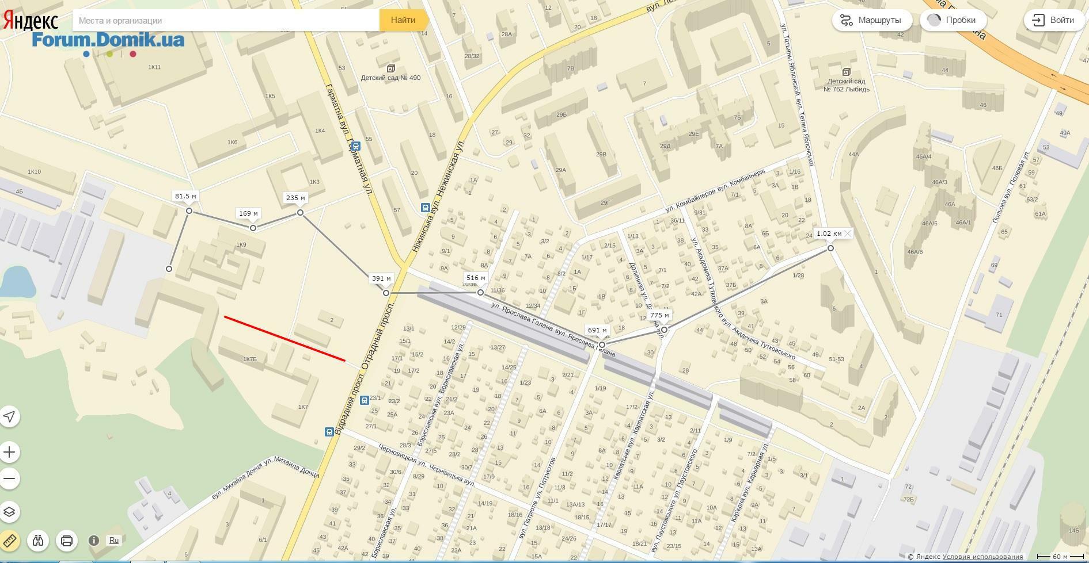Click the my location arrow icon

[x=9, y=416]
